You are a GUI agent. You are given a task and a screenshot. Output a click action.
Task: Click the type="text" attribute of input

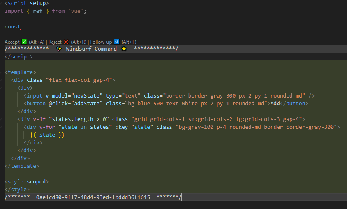point(123,95)
